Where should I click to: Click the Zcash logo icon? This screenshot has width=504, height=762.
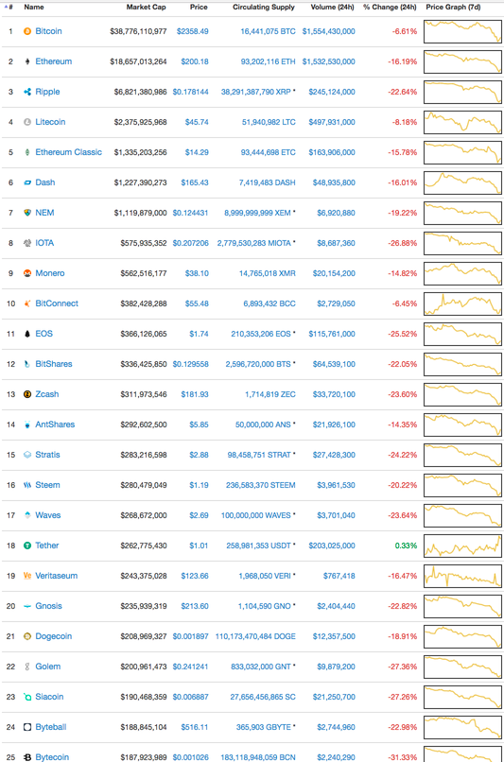(x=27, y=394)
